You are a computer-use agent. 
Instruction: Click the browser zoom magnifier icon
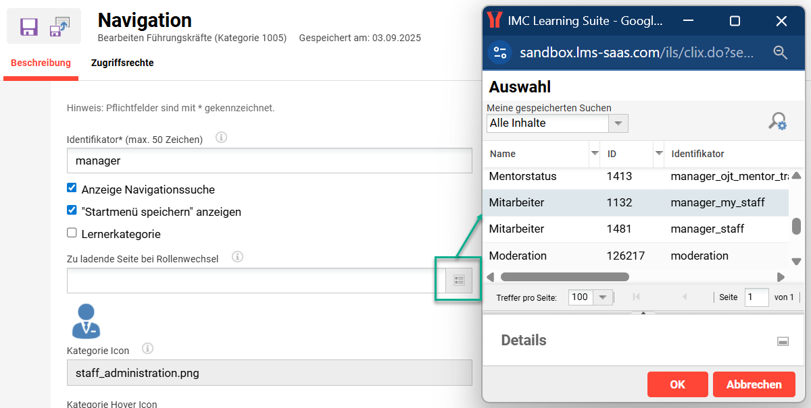tap(781, 53)
